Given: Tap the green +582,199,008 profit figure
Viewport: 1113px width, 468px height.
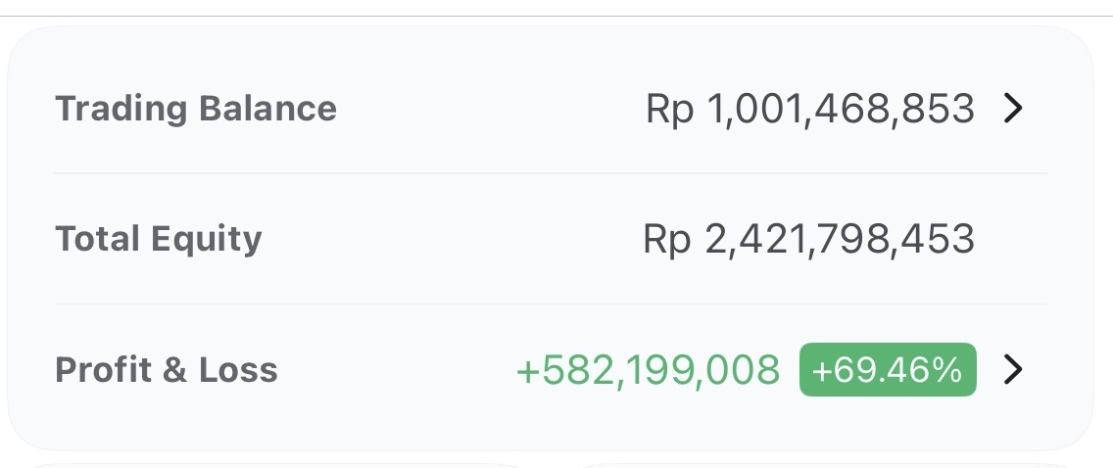Looking at the screenshot, I should tap(648, 370).
